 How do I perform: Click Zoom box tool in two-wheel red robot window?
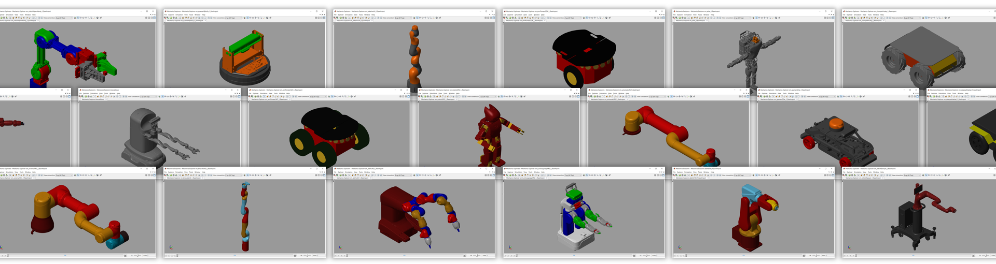click(x=600, y=18)
